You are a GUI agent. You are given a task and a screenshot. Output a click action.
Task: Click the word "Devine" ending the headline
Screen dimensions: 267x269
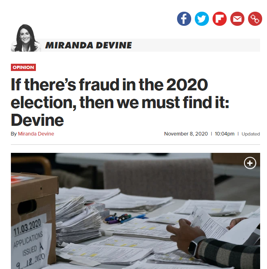[37, 120]
